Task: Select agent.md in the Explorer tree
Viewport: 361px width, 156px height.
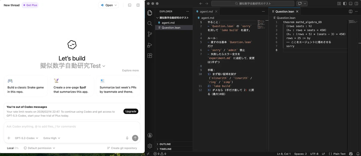Action: pyautogui.click(x=174, y=23)
